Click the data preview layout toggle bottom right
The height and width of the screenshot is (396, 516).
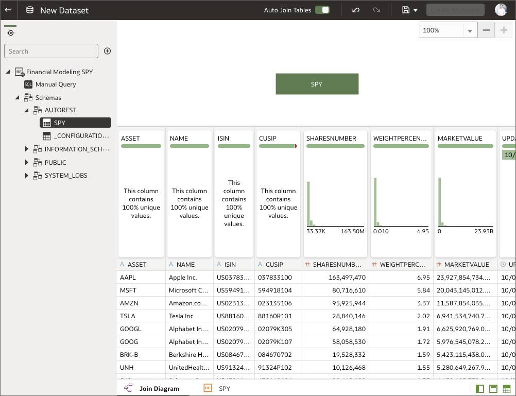(492, 388)
